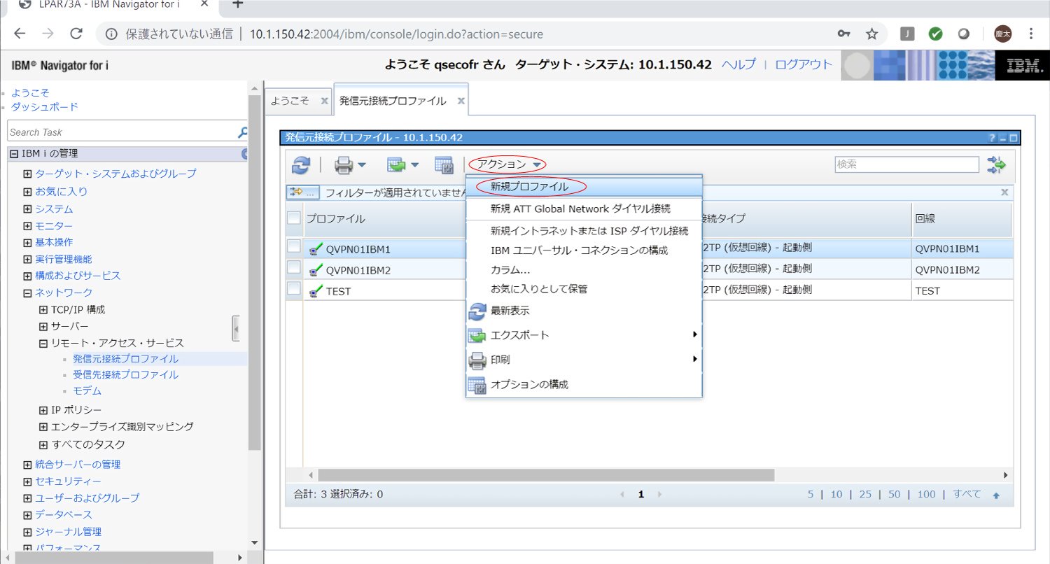Check the TEST row checkbox
The width and height of the screenshot is (1050, 564).
point(294,288)
